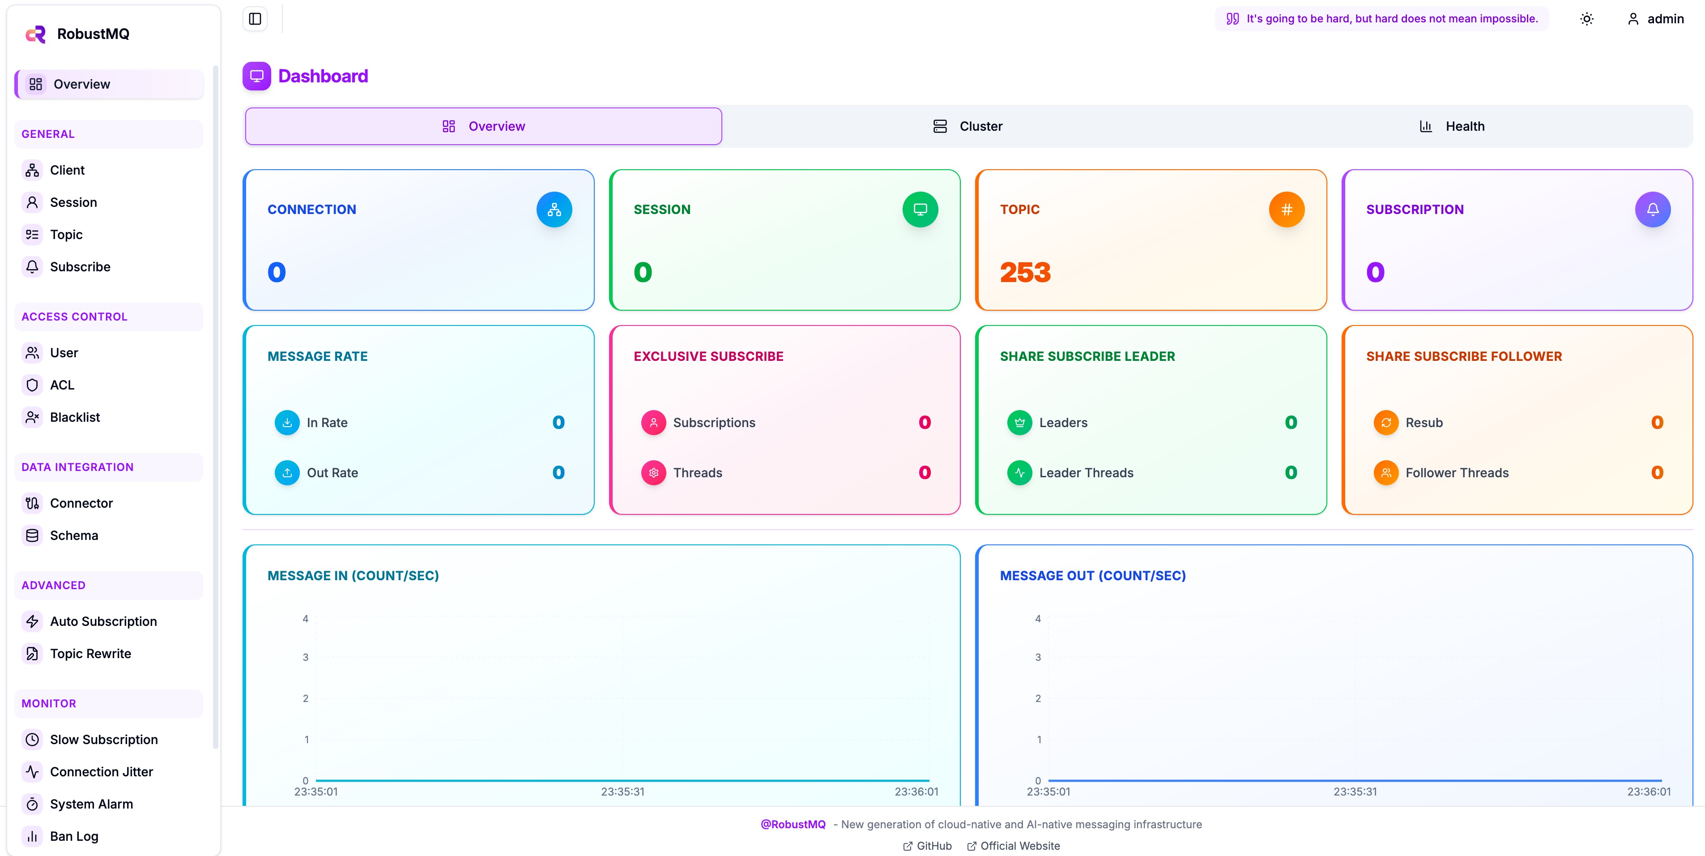
Task: Open the Ban Log chart icon
Action: tap(32, 836)
